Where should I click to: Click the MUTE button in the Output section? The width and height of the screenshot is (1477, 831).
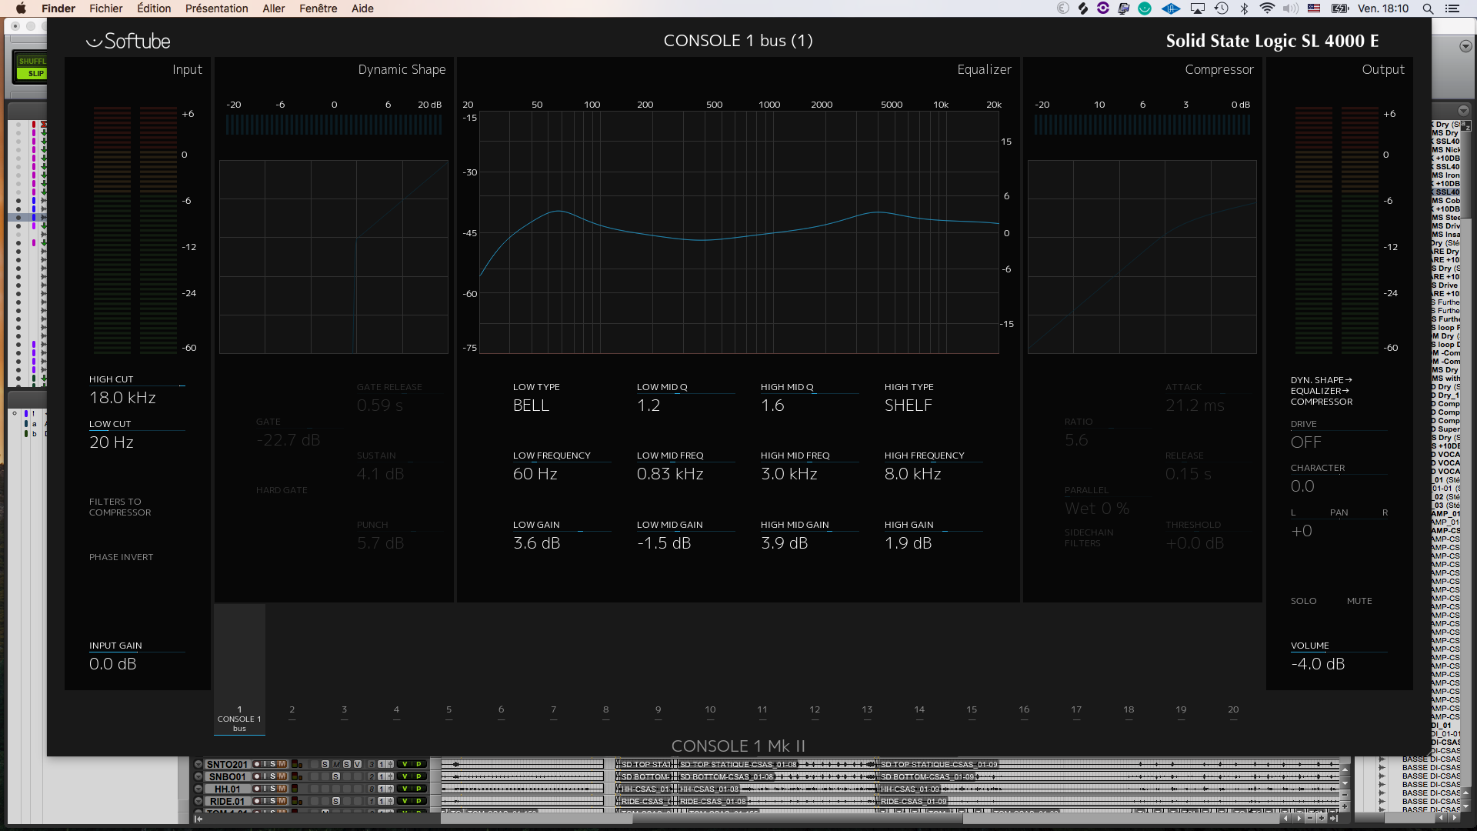pos(1360,600)
